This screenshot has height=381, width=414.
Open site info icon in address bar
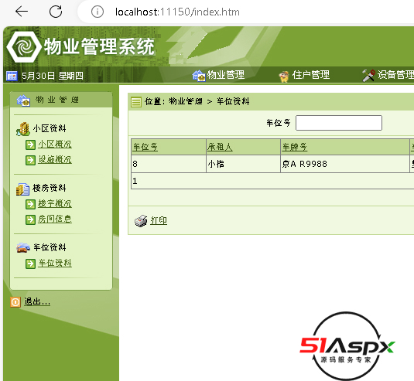pyautogui.click(x=98, y=12)
